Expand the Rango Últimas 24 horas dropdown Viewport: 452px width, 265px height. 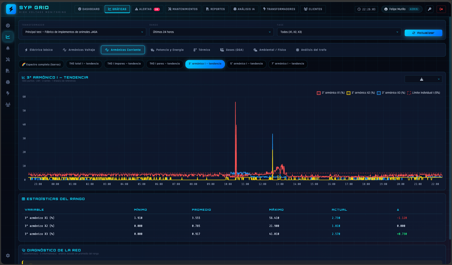[x=212, y=32]
